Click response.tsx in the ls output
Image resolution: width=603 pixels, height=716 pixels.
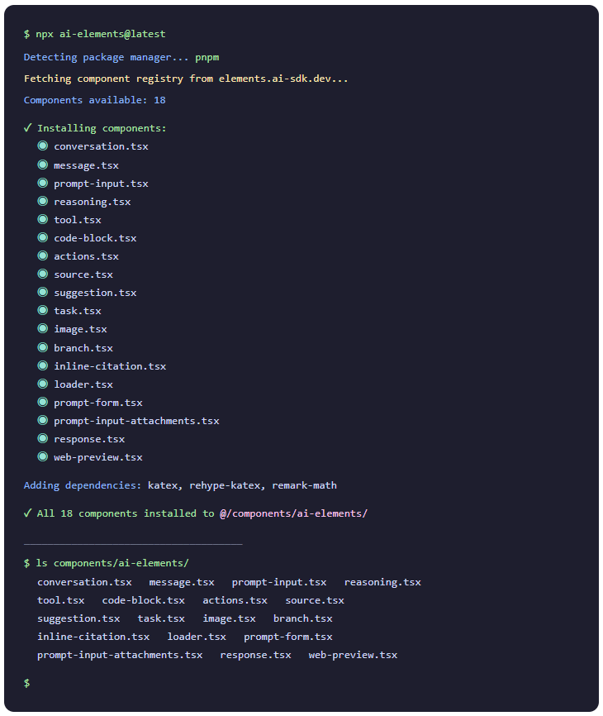click(x=255, y=655)
